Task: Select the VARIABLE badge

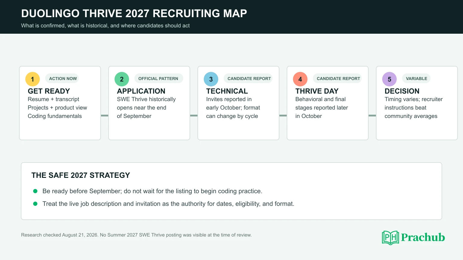Action: [x=416, y=79]
